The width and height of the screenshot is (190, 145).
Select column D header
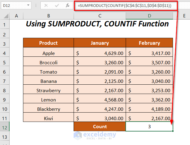coord(149,16)
